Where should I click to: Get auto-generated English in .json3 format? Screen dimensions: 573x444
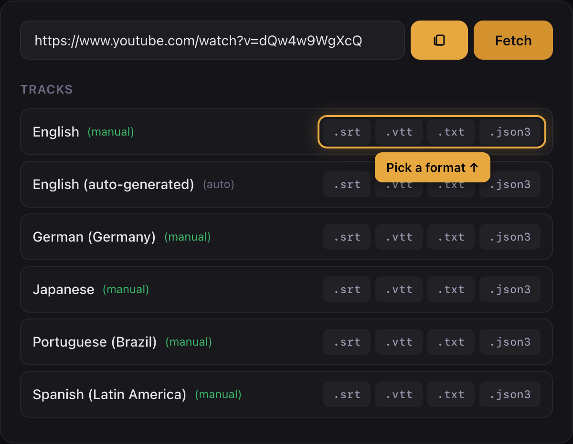click(x=509, y=184)
